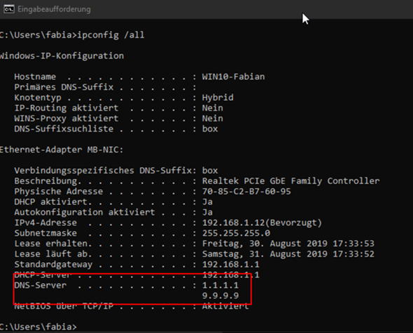Click the Lease läuft ab date value

288,254
